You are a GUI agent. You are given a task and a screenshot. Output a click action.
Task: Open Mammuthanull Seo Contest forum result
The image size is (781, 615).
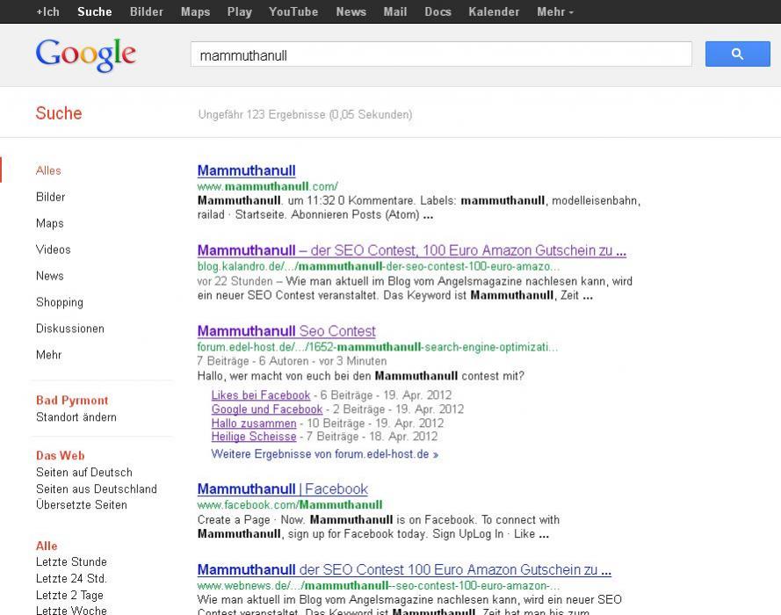(x=286, y=331)
